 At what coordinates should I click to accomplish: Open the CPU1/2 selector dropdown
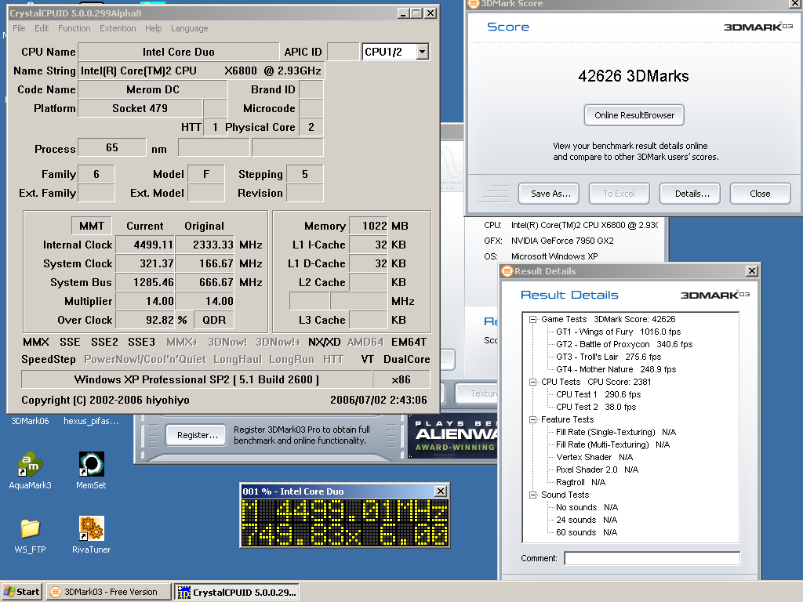pos(423,52)
